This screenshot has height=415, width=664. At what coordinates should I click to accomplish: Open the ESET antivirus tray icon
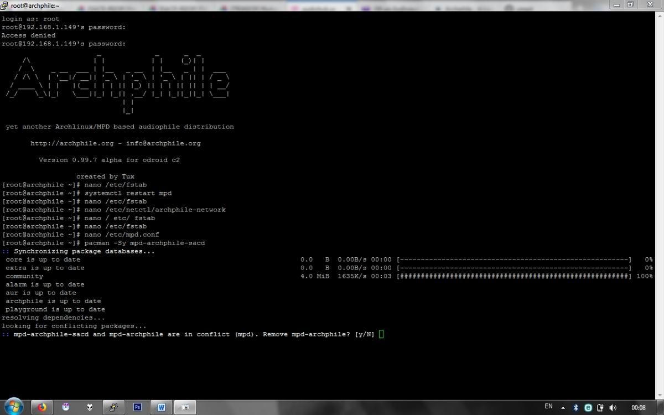588,407
